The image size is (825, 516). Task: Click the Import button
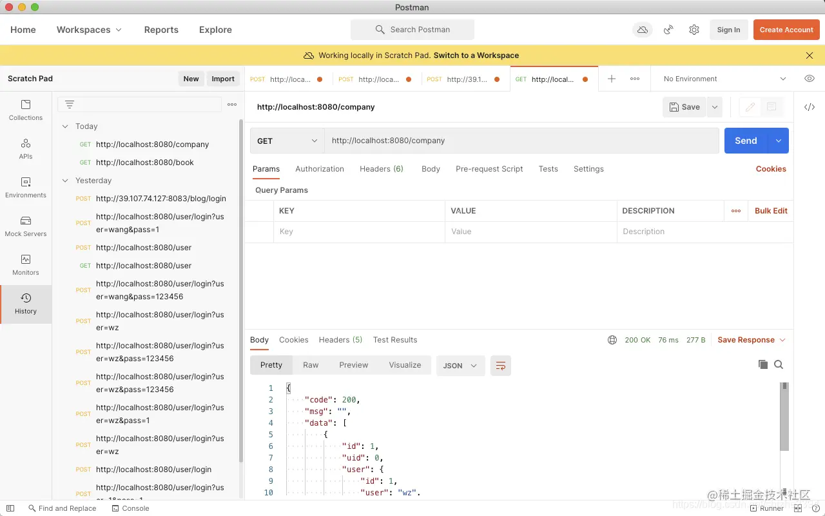tap(223, 79)
